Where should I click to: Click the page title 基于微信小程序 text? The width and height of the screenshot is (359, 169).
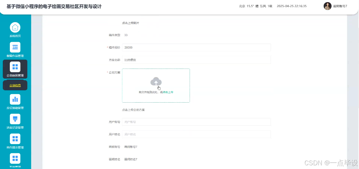54,6
